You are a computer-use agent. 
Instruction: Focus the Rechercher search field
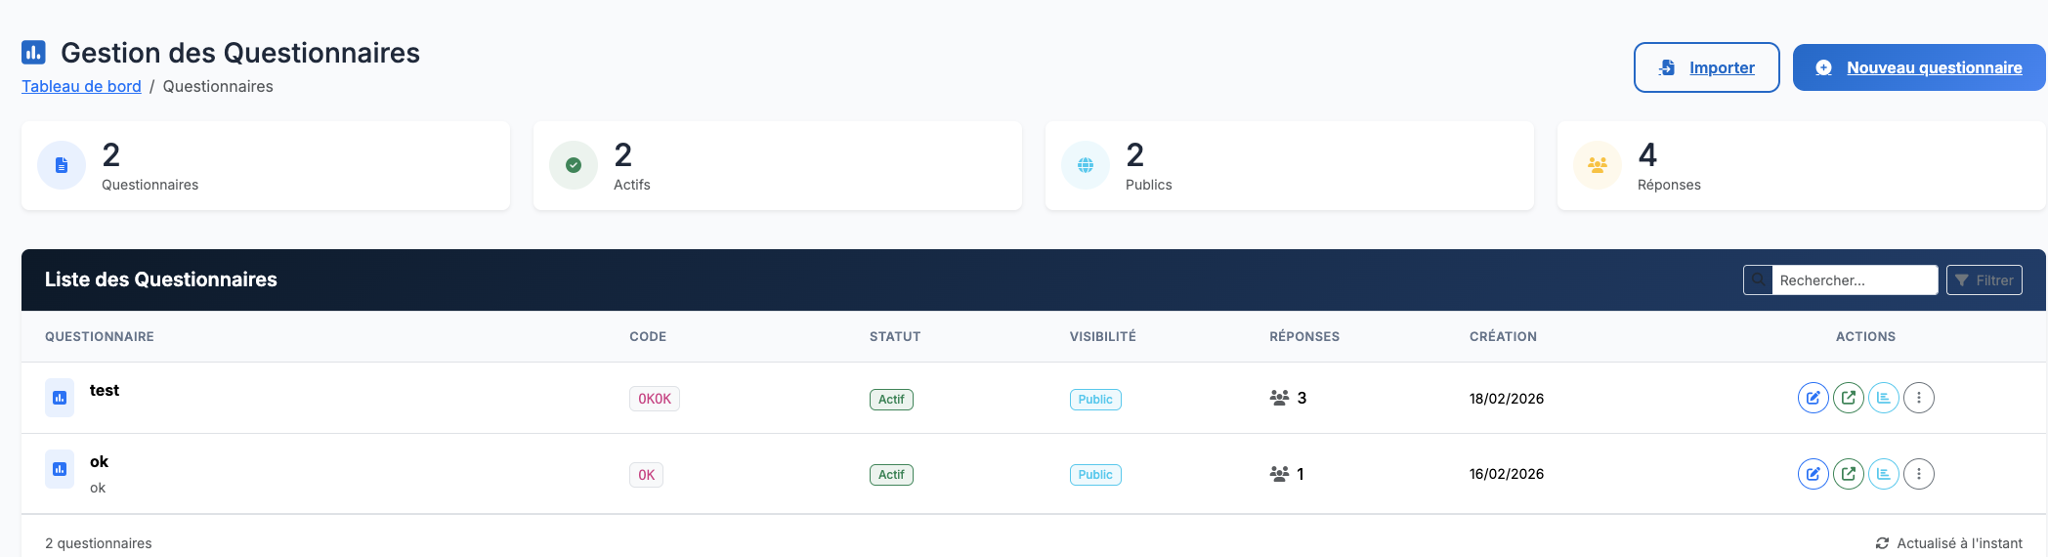point(1854,280)
